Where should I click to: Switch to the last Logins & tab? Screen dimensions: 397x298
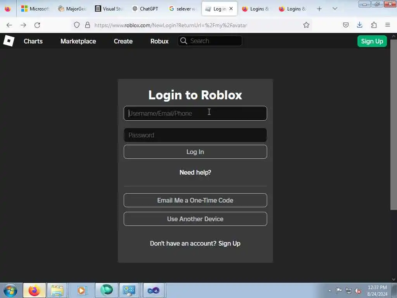(x=292, y=9)
